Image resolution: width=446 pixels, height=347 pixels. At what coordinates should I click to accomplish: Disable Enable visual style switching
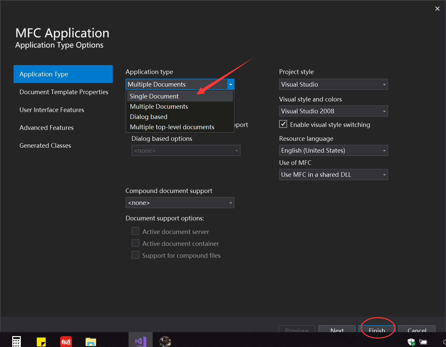(x=283, y=124)
